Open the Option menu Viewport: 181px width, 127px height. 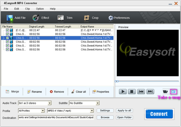(40, 9)
